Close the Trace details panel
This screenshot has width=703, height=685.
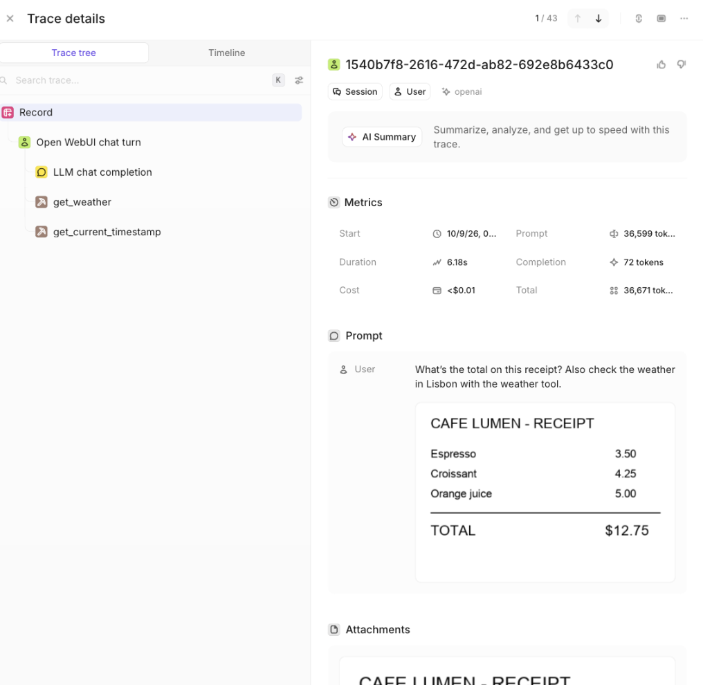[x=10, y=19]
